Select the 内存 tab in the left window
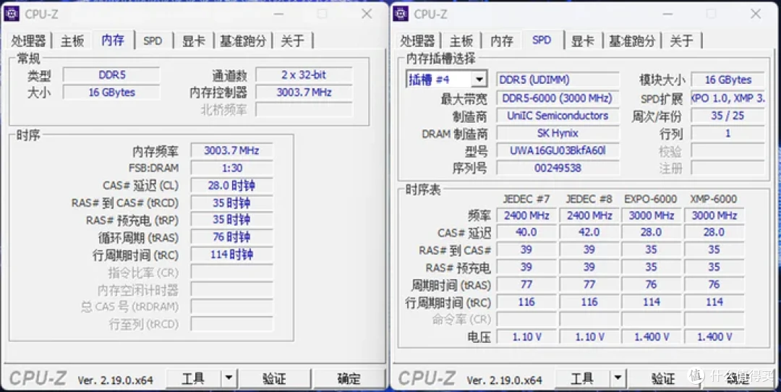This screenshot has height=392, width=781. coord(114,40)
